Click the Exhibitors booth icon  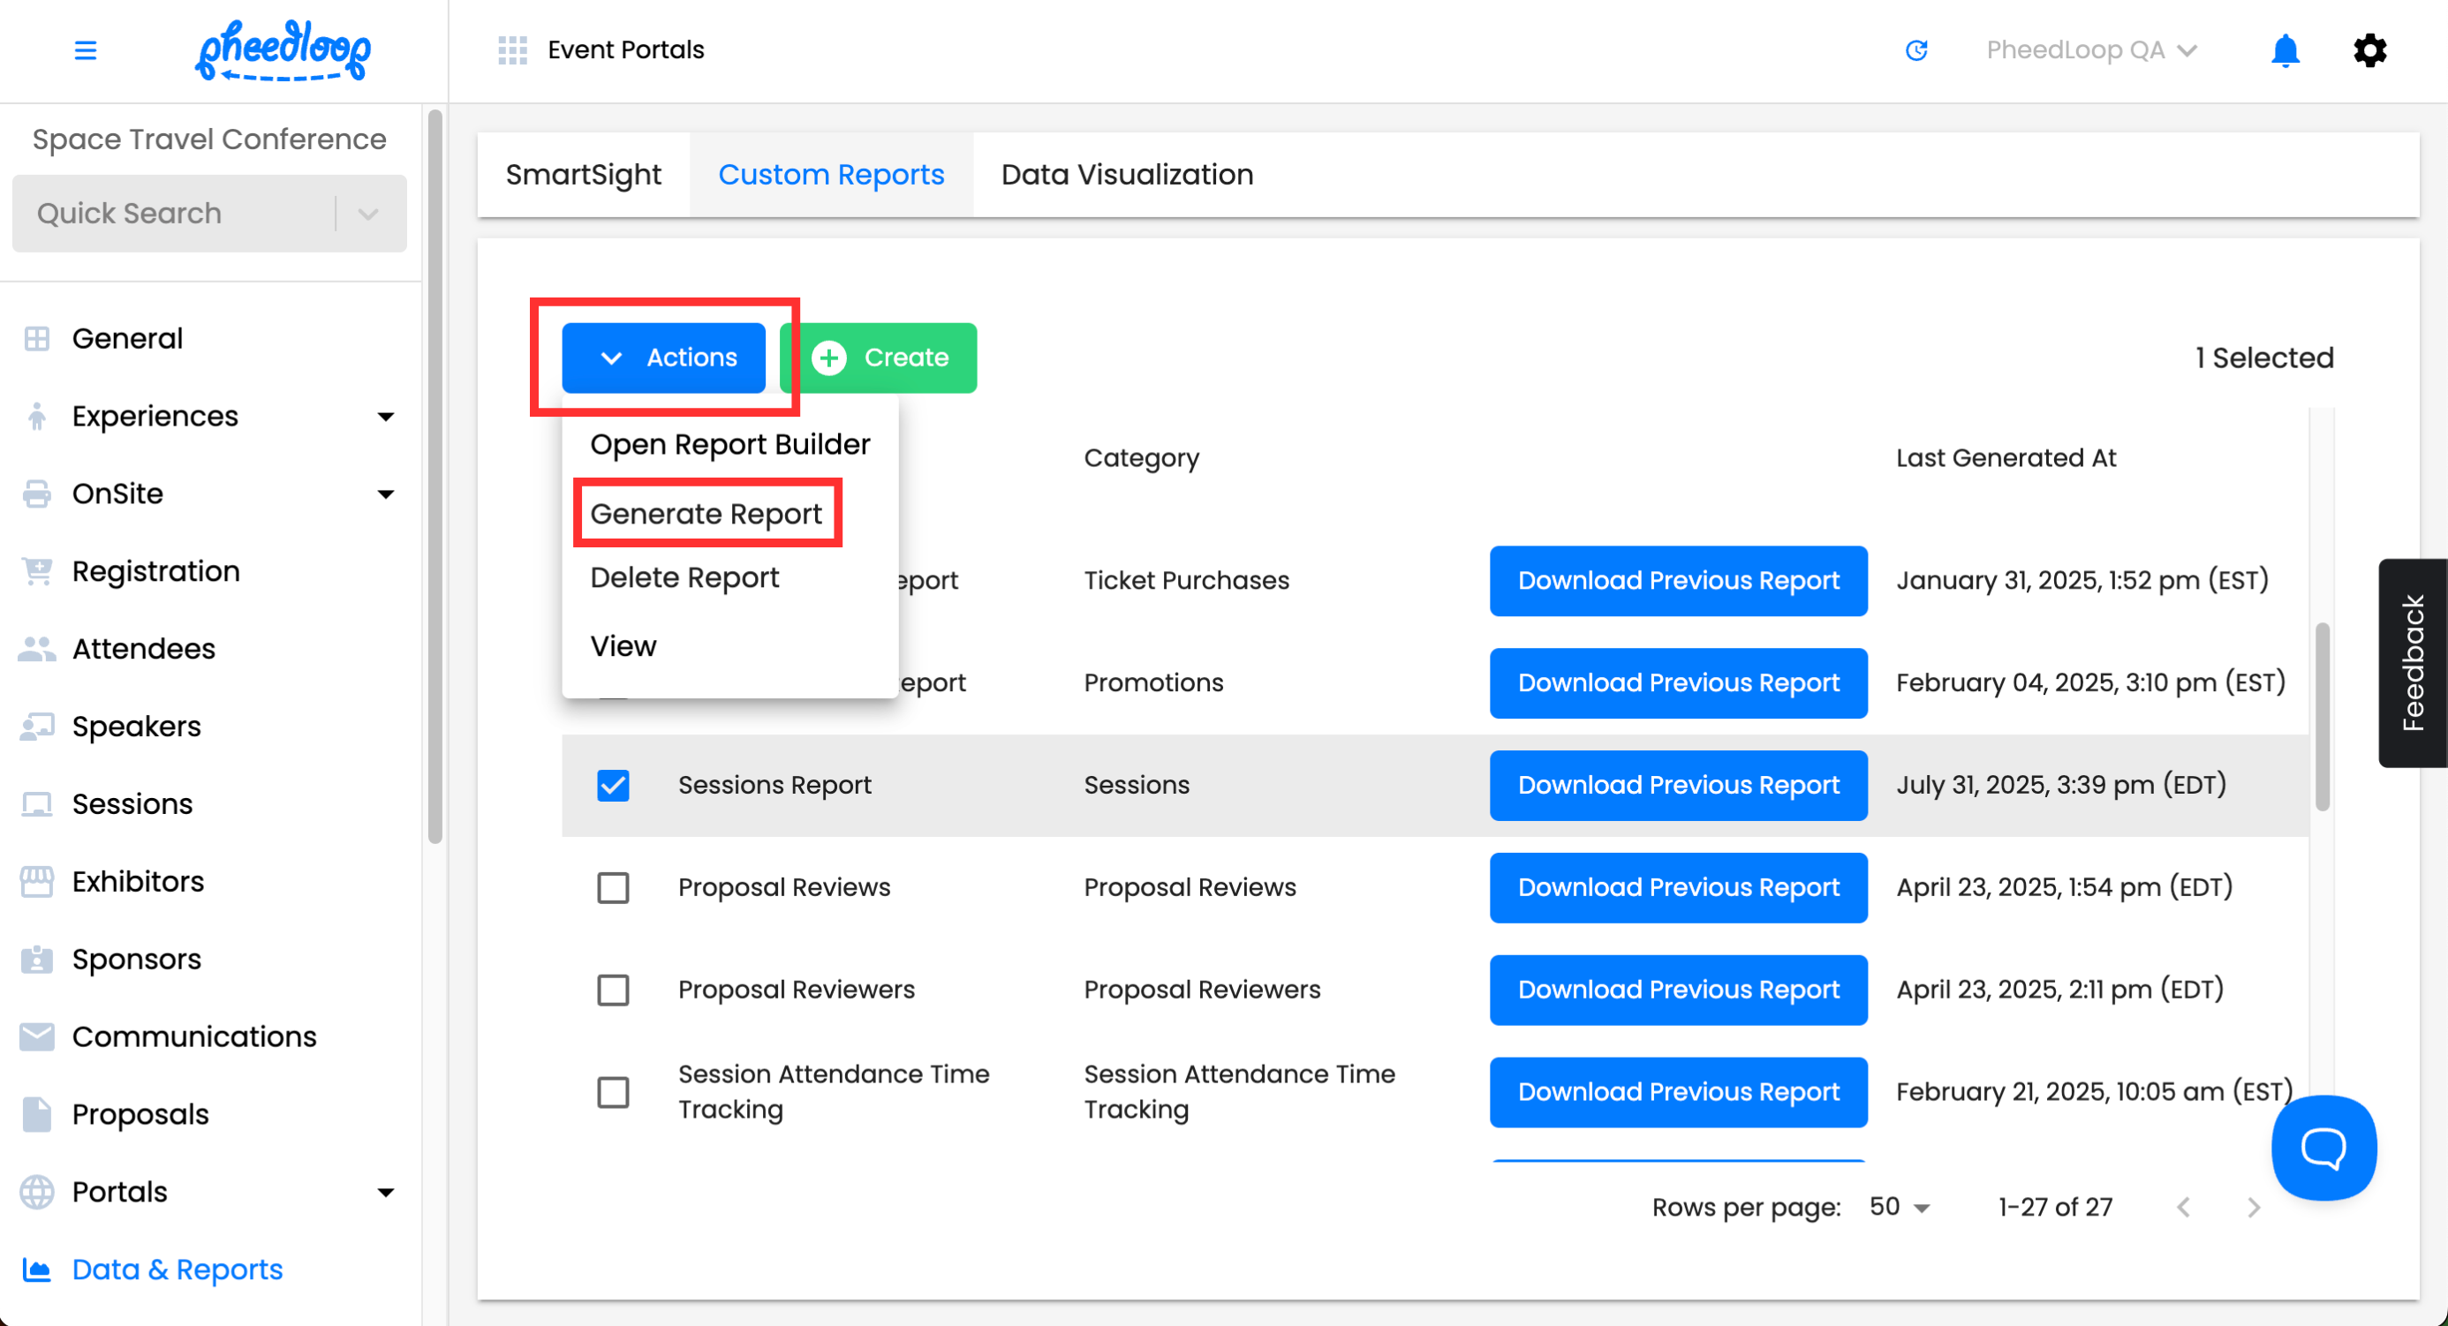point(37,881)
